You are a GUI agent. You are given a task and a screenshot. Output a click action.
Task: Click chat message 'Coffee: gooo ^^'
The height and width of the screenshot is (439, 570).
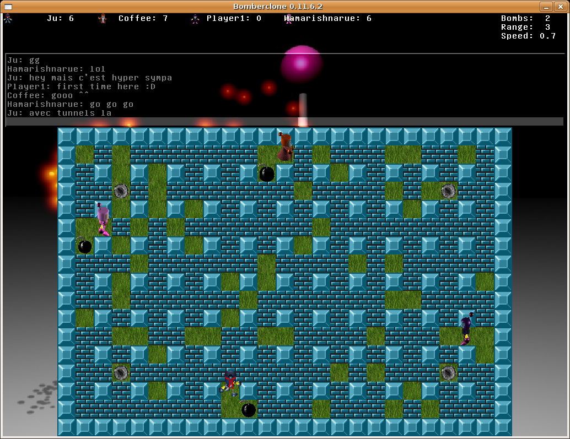48,95
